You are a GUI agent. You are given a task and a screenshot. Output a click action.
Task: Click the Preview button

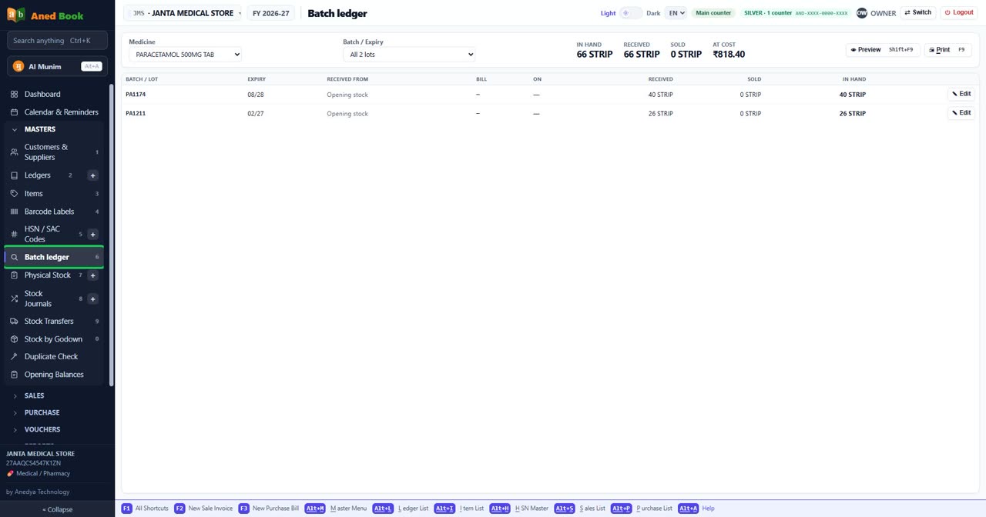coord(883,50)
